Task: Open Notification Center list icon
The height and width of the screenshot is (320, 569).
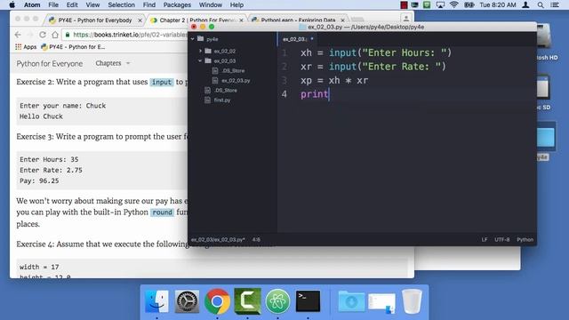Action: point(555,4)
